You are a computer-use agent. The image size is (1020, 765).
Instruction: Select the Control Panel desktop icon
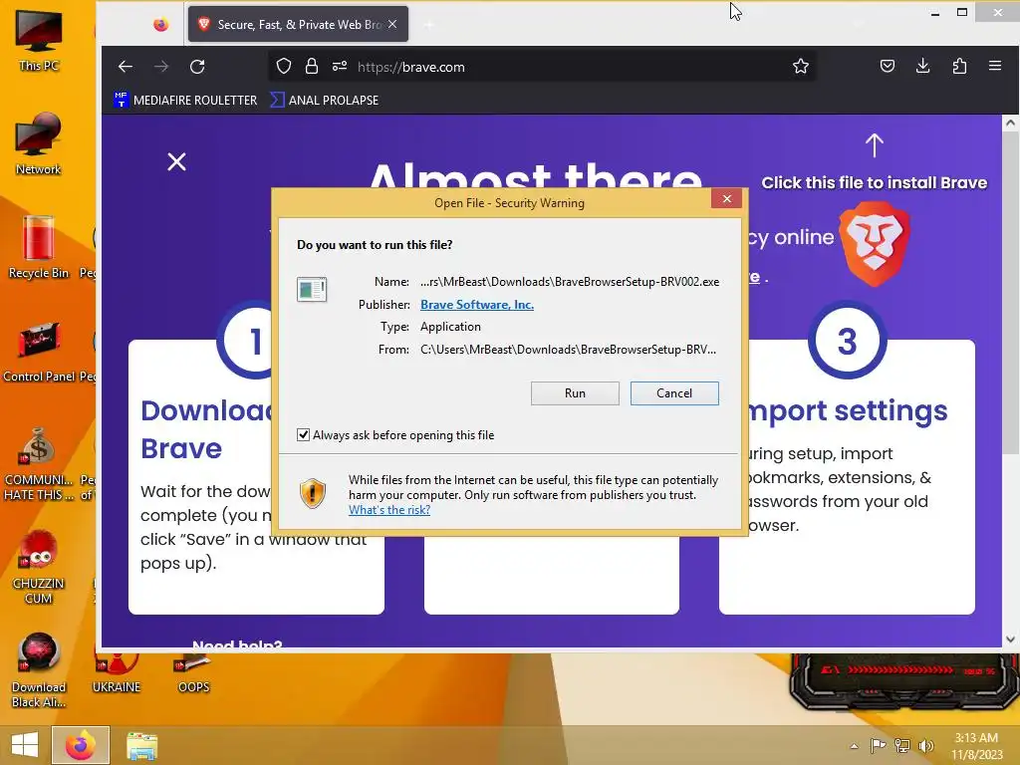tap(39, 352)
